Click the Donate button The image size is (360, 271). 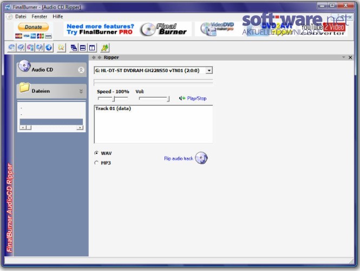coord(33,27)
